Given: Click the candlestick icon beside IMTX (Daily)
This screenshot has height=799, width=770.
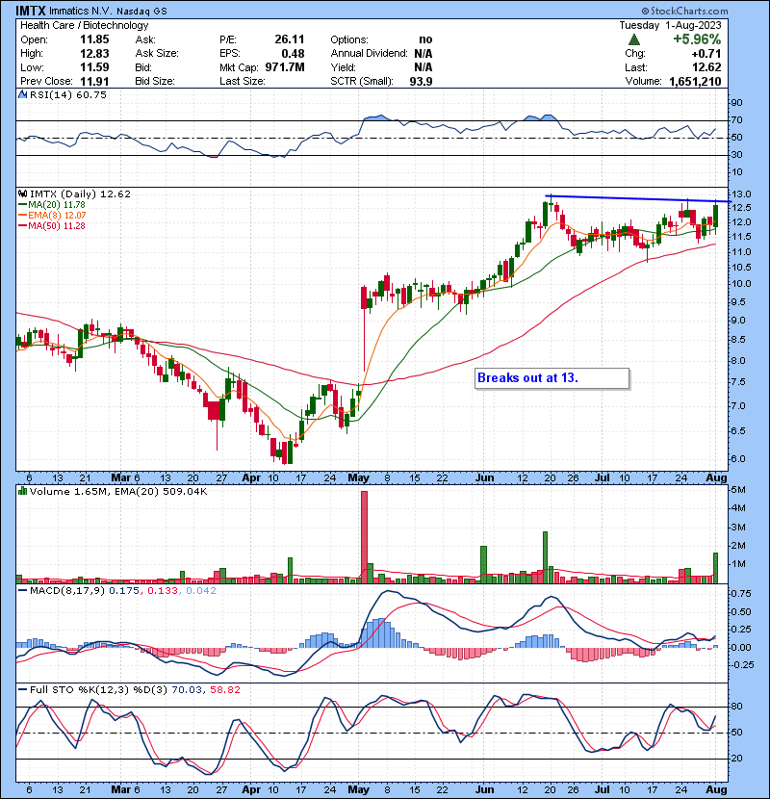Looking at the screenshot, I should pyautogui.click(x=22, y=194).
